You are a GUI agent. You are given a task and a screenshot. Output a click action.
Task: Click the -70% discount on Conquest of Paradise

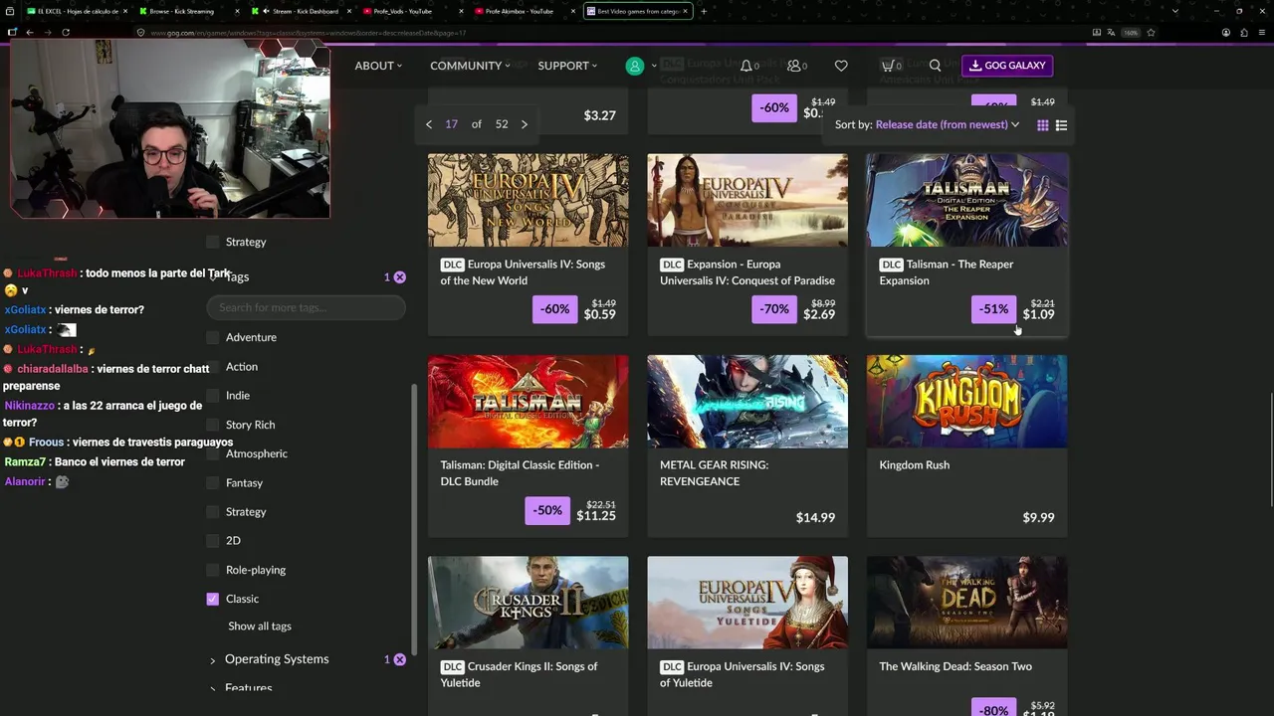tap(774, 309)
